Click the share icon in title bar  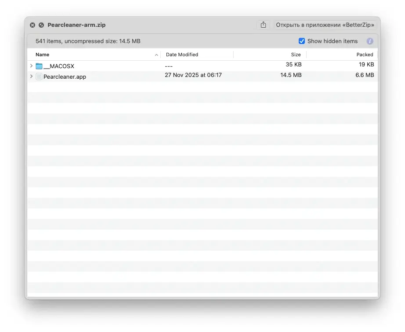263,25
